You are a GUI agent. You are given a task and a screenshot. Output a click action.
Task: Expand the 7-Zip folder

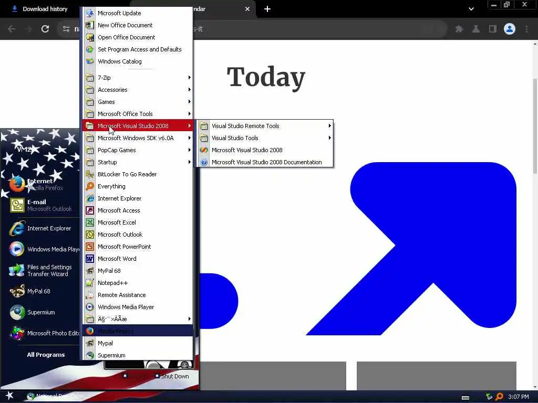[138, 78]
